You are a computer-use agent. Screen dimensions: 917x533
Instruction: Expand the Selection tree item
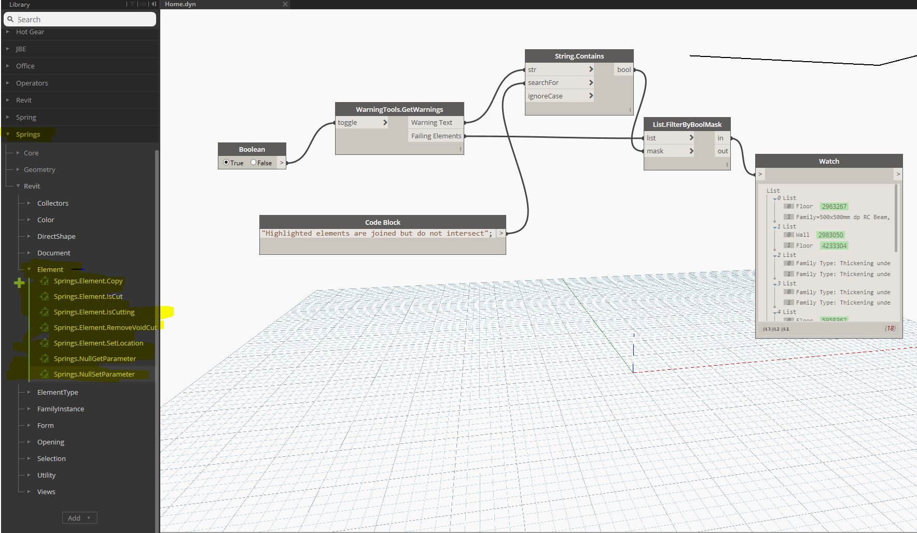pos(29,458)
